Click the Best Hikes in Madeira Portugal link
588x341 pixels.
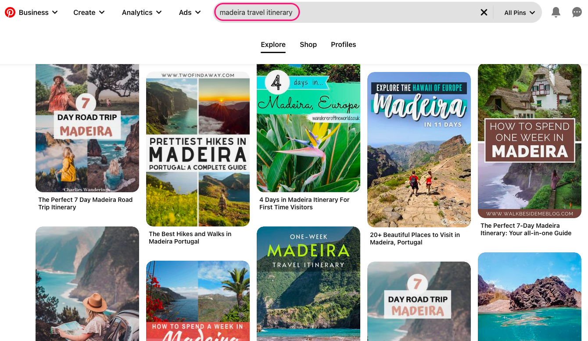pyautogui.click(x=190, y=237)
